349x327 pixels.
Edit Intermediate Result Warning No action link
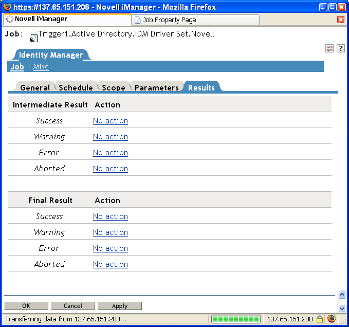point(111,137)
